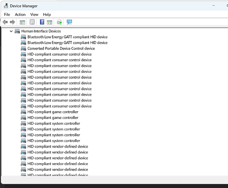Open the View menu

[34, 15]
